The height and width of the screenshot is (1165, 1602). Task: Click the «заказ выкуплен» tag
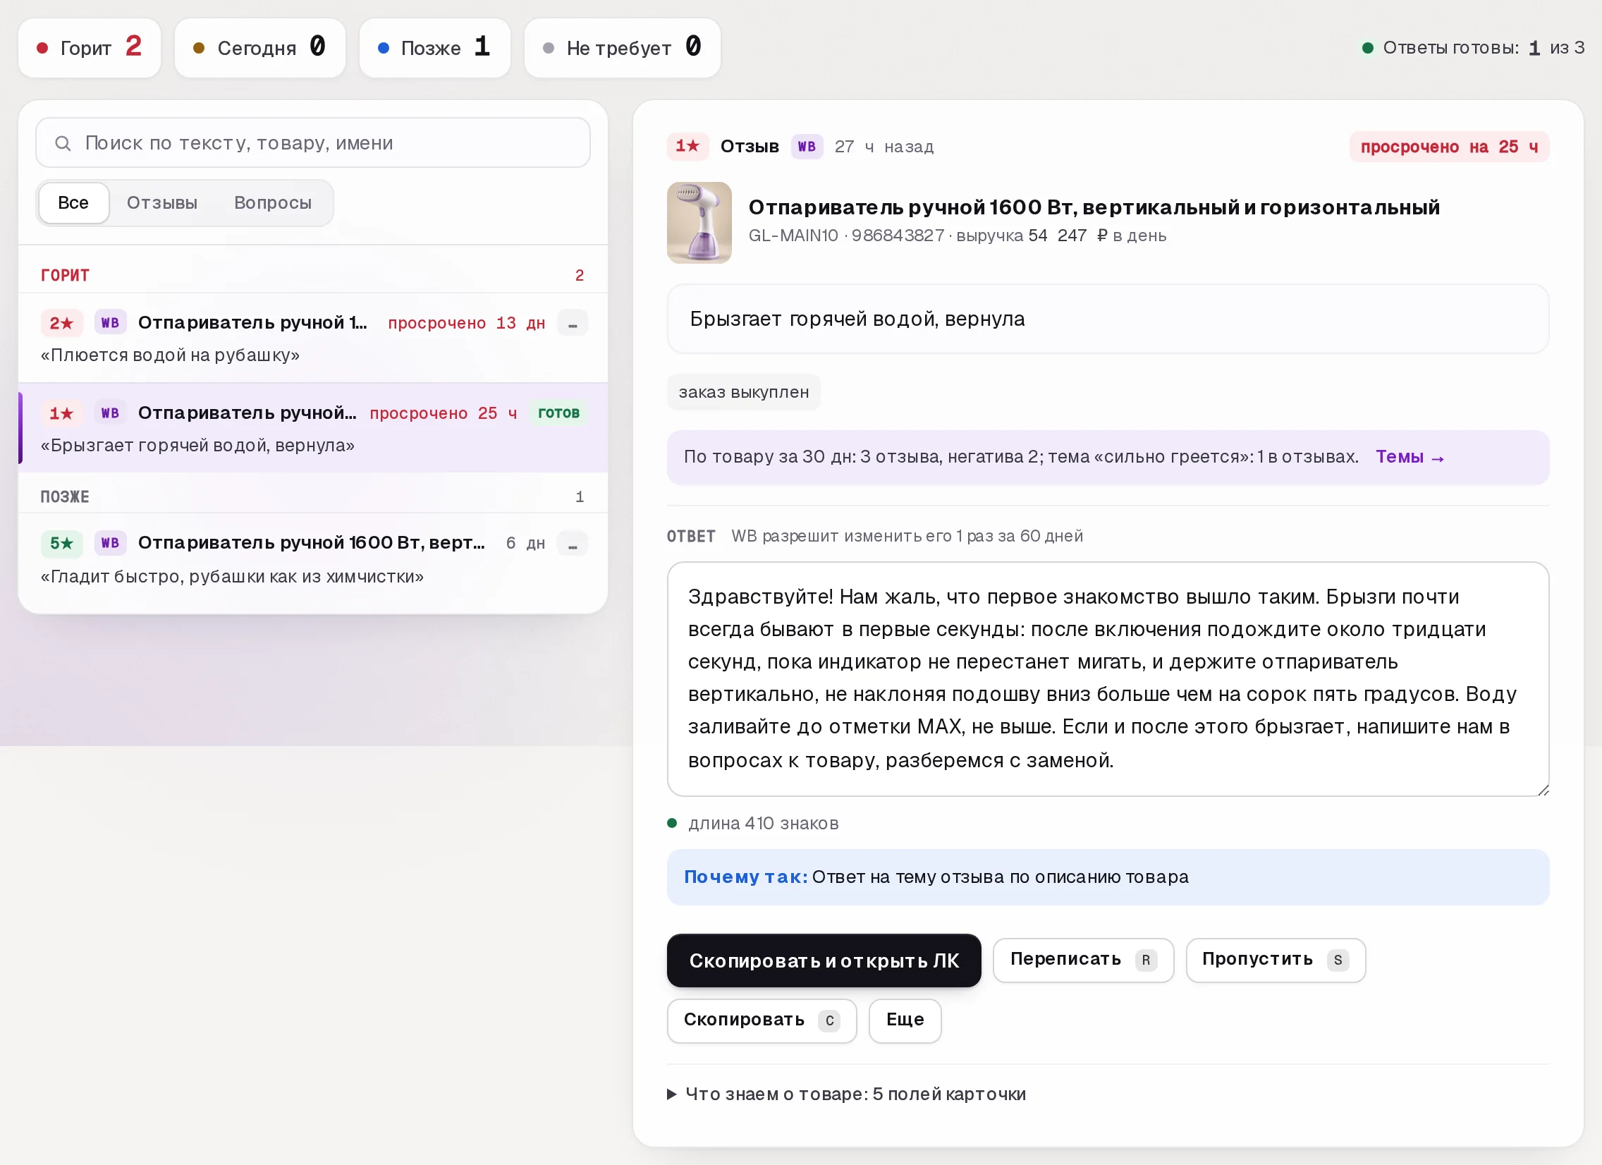[744, 392]
